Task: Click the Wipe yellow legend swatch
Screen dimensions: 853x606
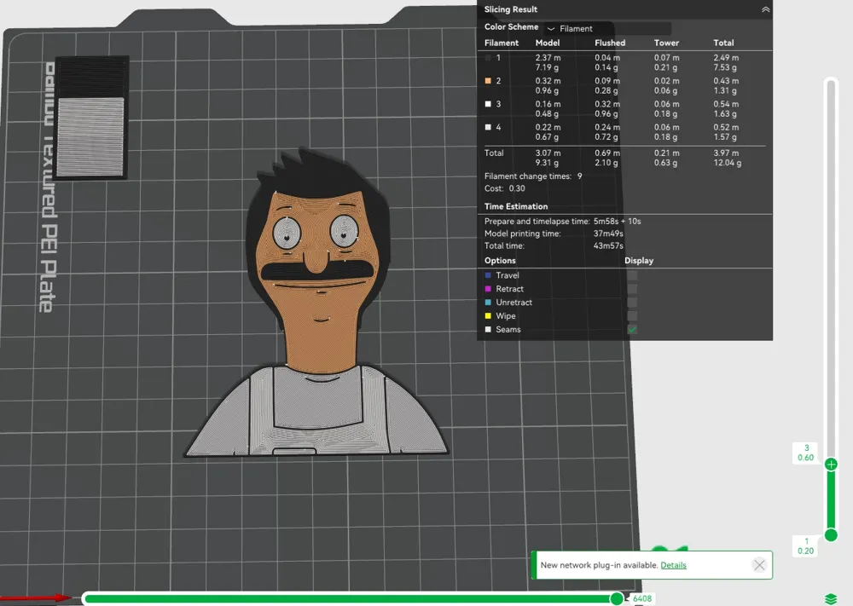Action: pyautogui.click(x=488, y=315)
